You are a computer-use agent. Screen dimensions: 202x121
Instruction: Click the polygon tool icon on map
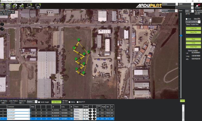click(x=2, y=24)
